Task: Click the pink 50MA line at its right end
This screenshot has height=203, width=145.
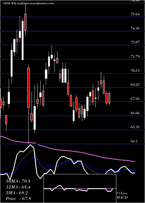Action: 134,162
